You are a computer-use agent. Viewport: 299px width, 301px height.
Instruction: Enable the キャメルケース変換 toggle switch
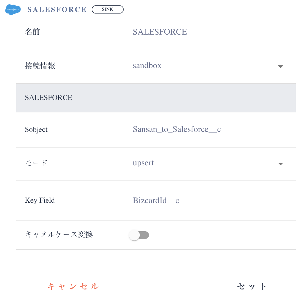139,235
